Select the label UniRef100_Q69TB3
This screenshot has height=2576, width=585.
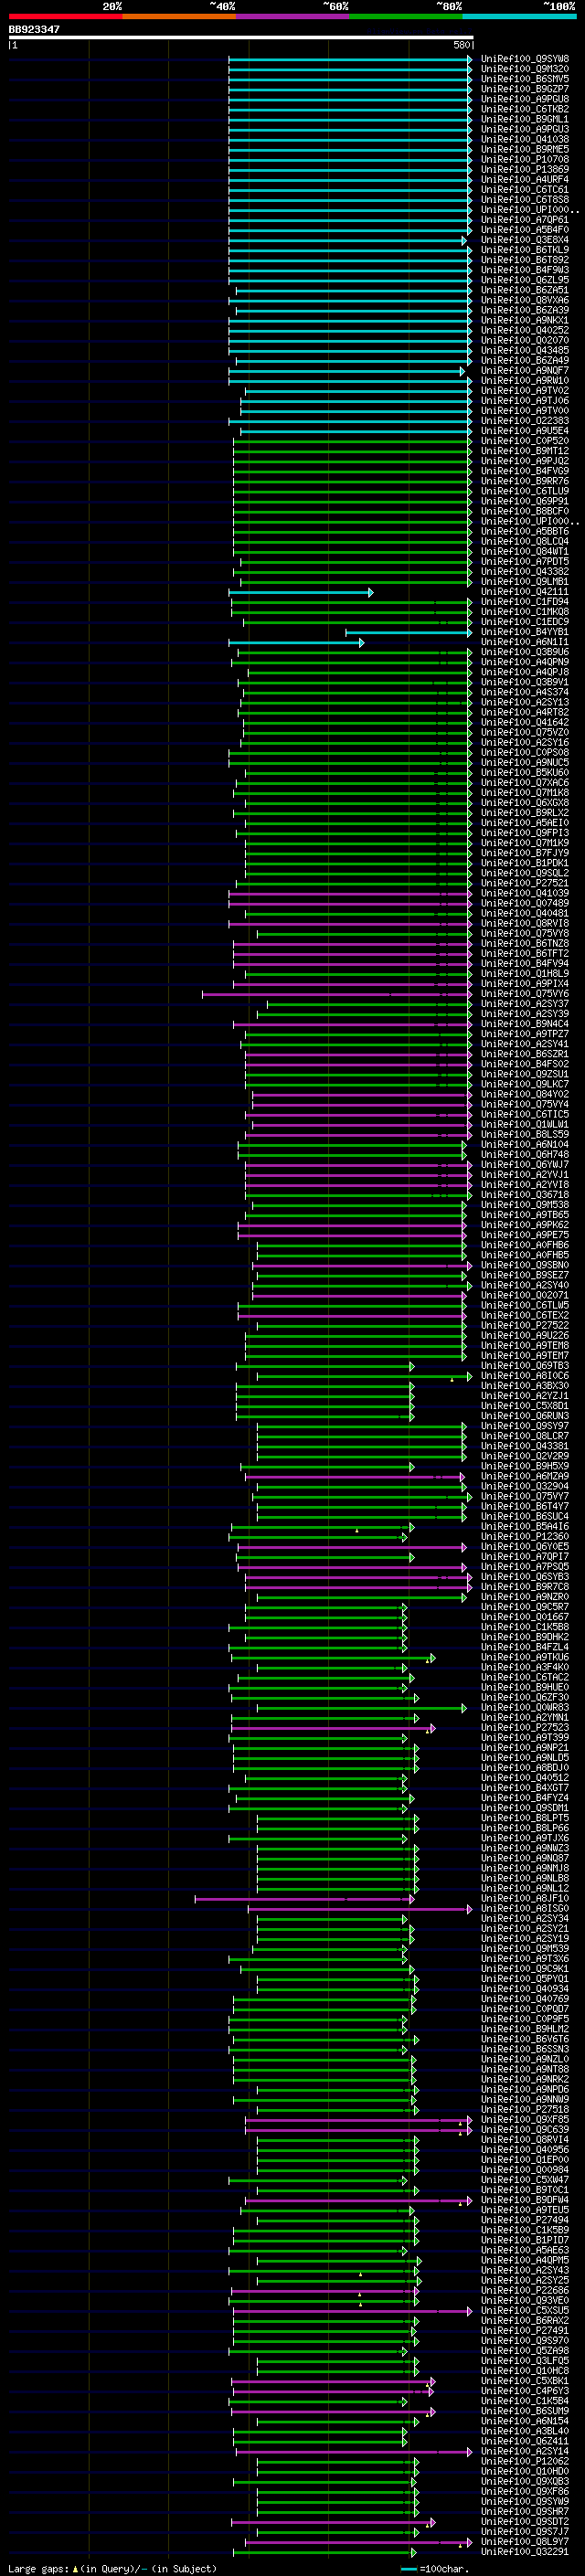[525, 1366]
